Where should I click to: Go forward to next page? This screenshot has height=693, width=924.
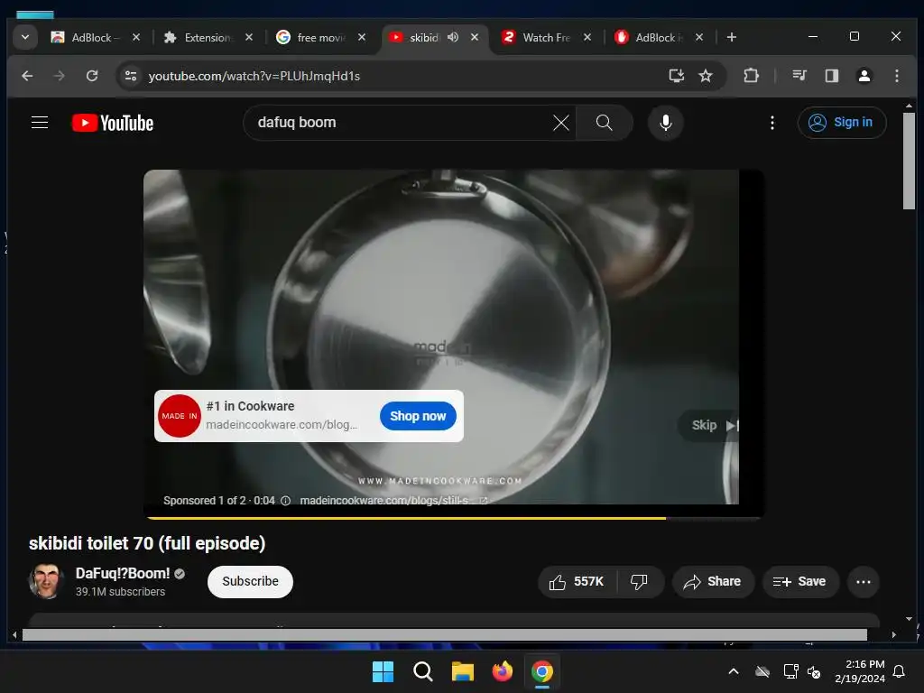[59, 76]
